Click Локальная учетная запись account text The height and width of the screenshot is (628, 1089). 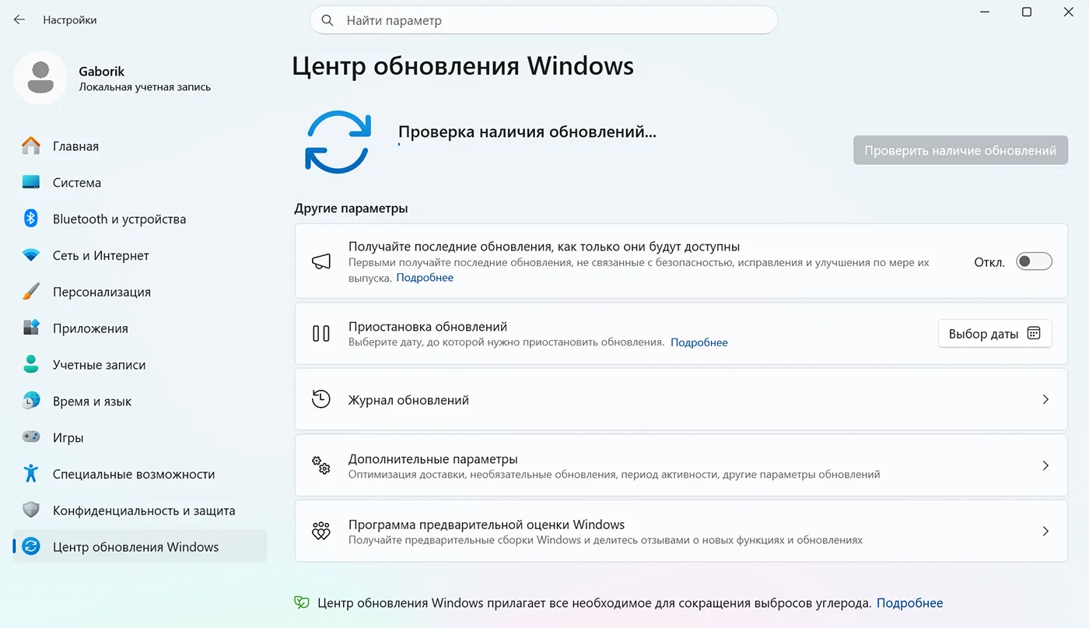coord(145,87)
